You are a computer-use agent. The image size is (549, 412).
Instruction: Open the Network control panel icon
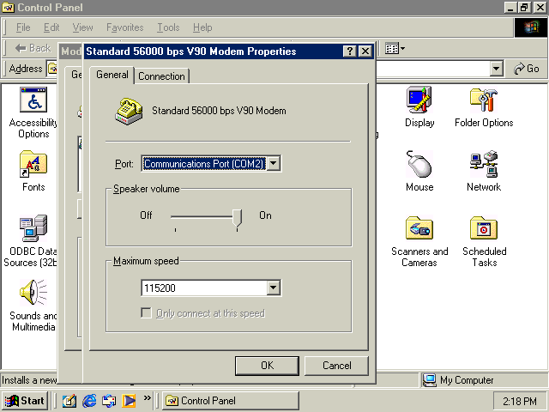484,164
